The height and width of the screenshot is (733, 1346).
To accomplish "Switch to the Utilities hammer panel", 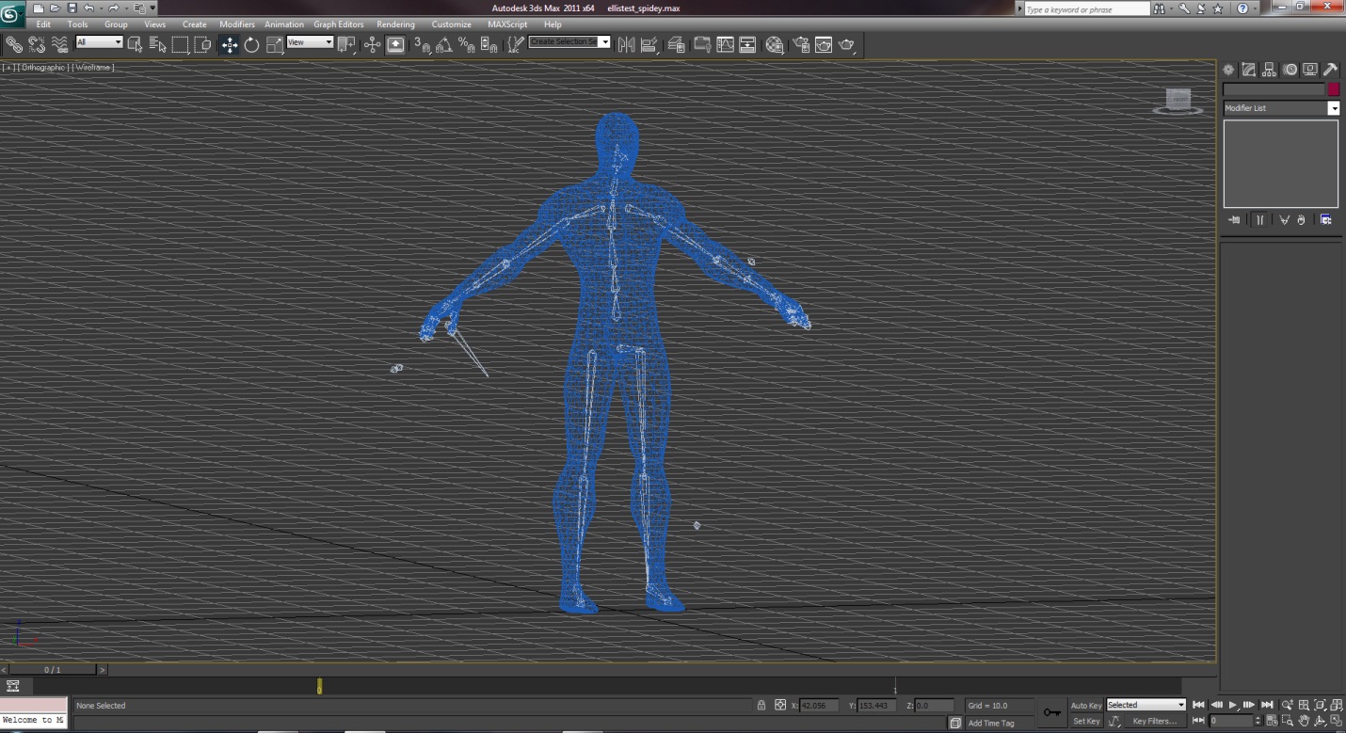I will point(1330,70).
